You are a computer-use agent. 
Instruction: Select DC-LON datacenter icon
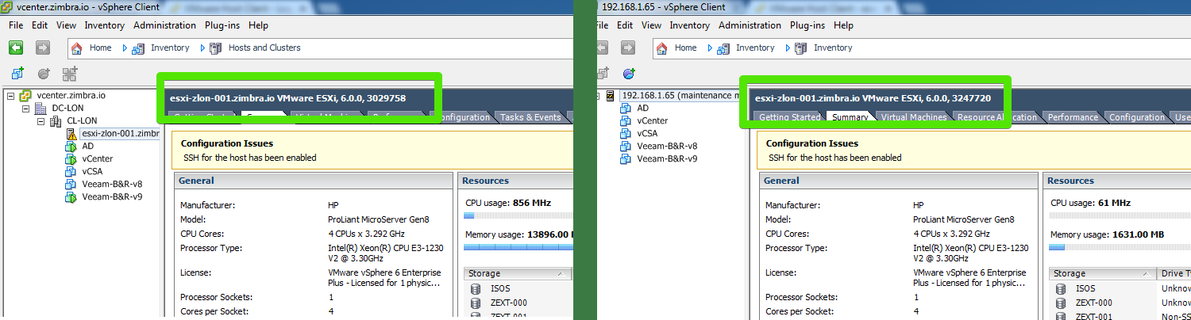[x=40, y=108]
